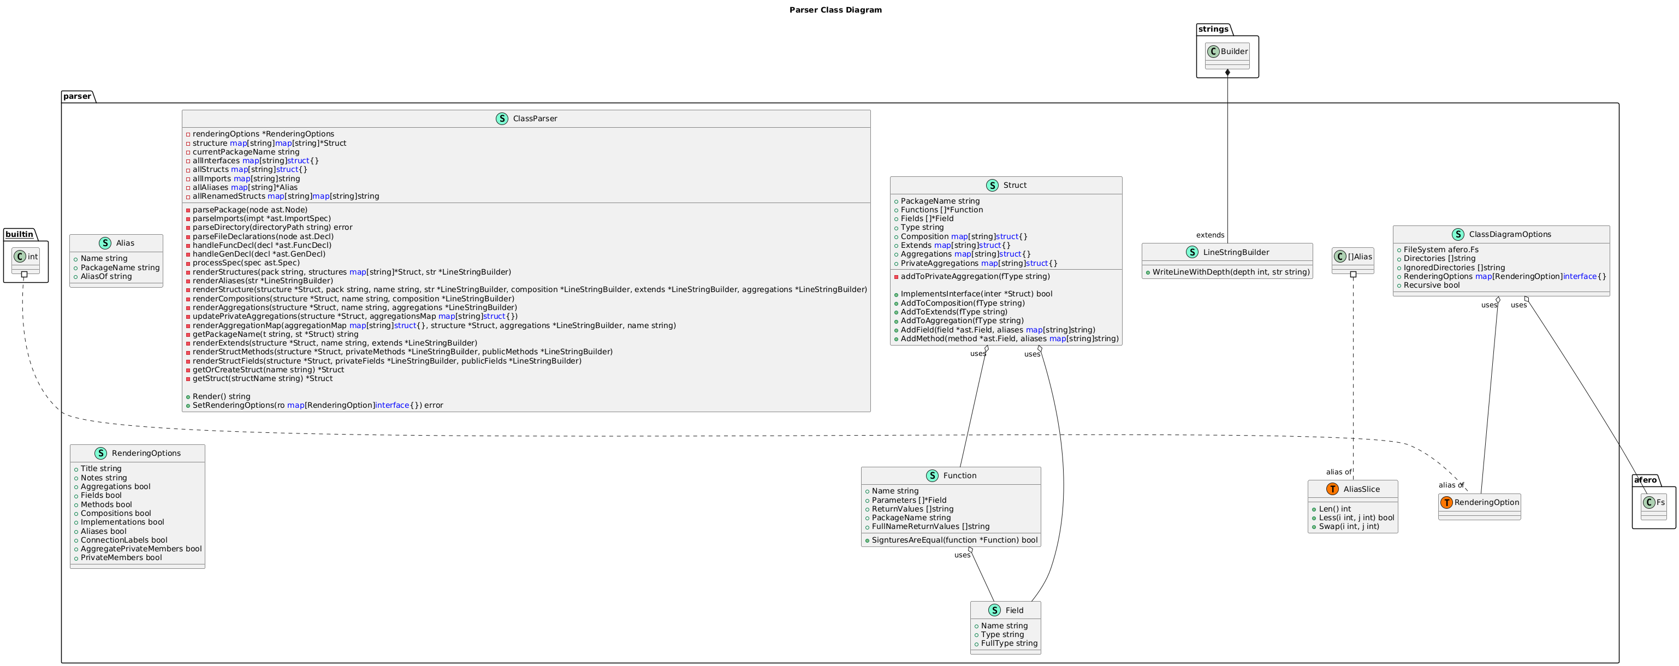This screenshot has height=666, width=1679.
Task: Click the C icon of int class
Action: pos(19,257)
